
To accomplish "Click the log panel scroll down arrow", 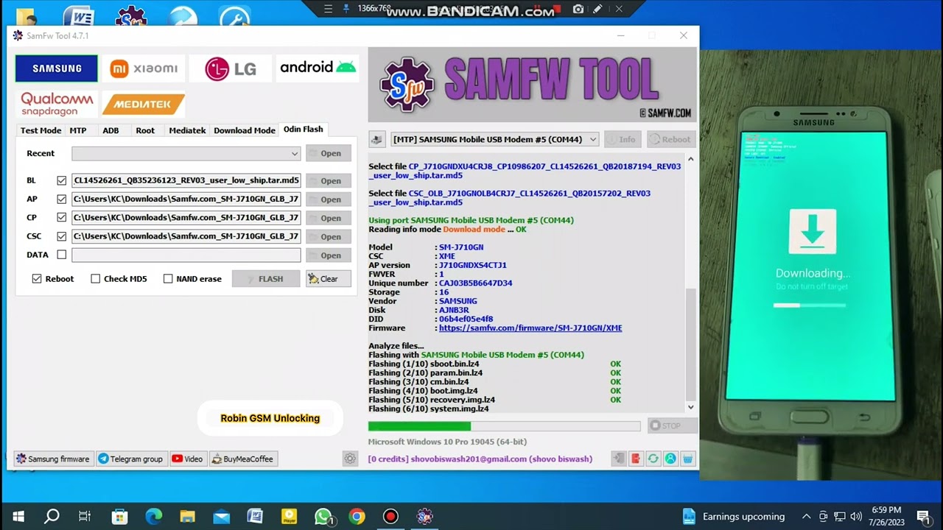I will 690,407.
